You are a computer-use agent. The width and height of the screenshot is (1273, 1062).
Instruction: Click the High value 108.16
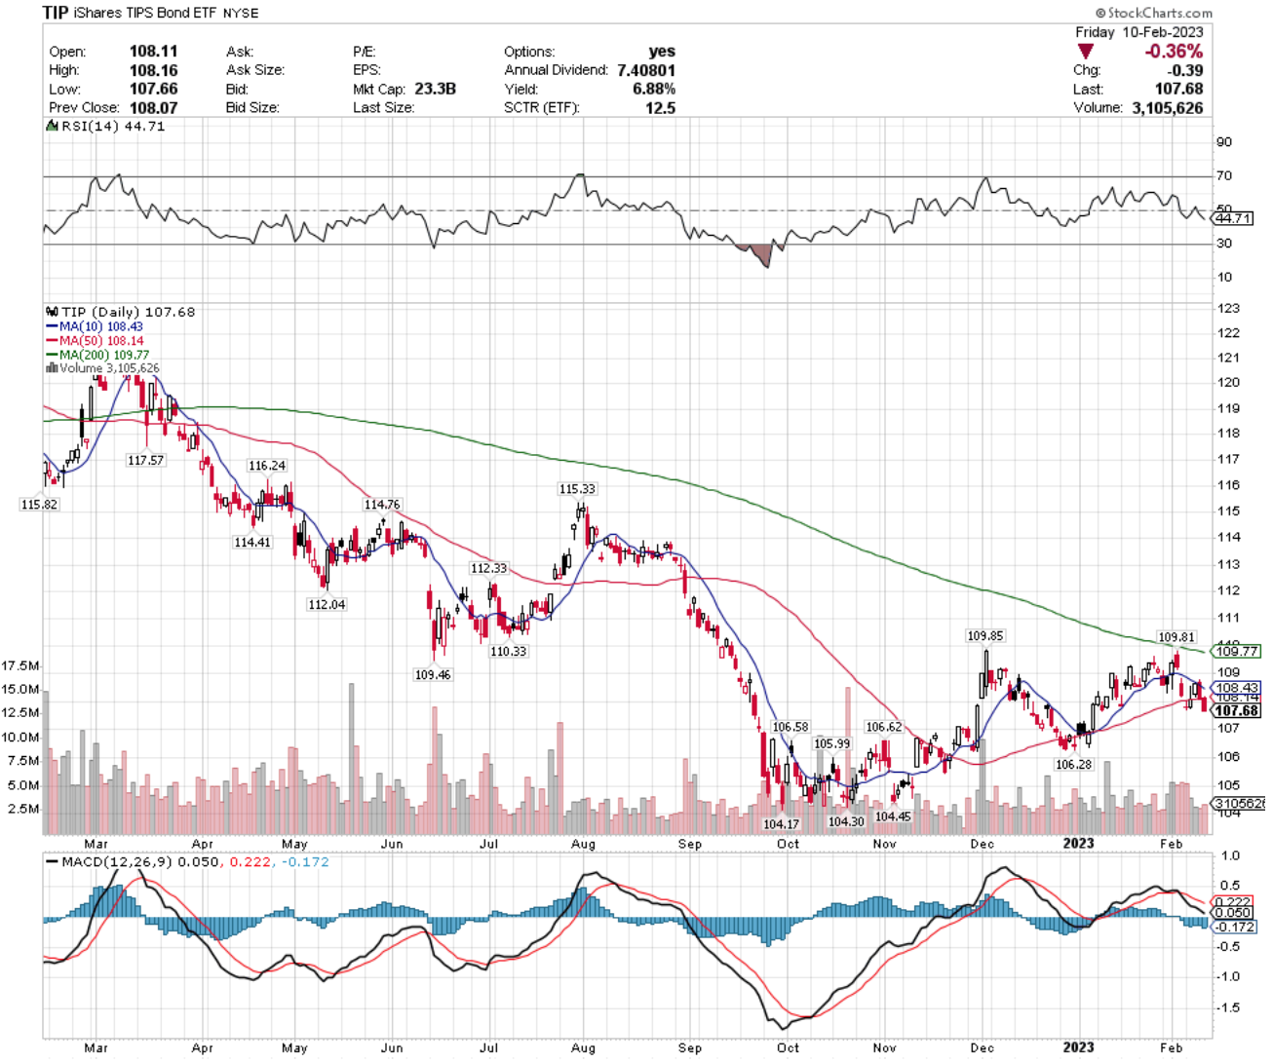154,70
